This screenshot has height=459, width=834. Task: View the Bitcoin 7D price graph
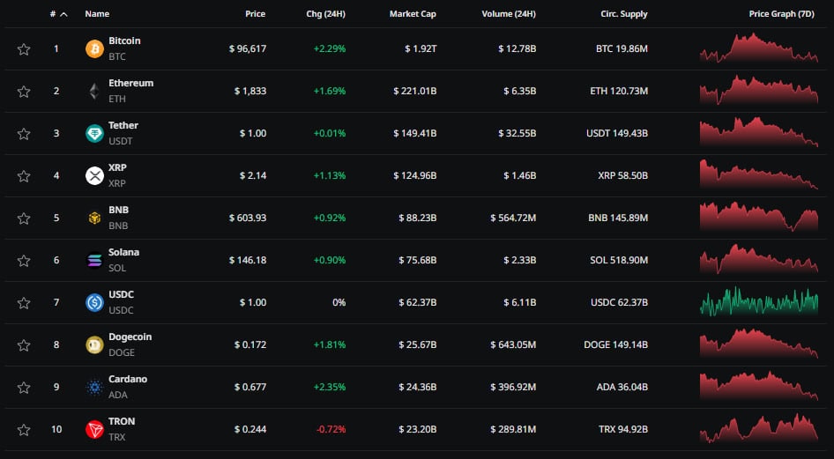tap(758, 48)
